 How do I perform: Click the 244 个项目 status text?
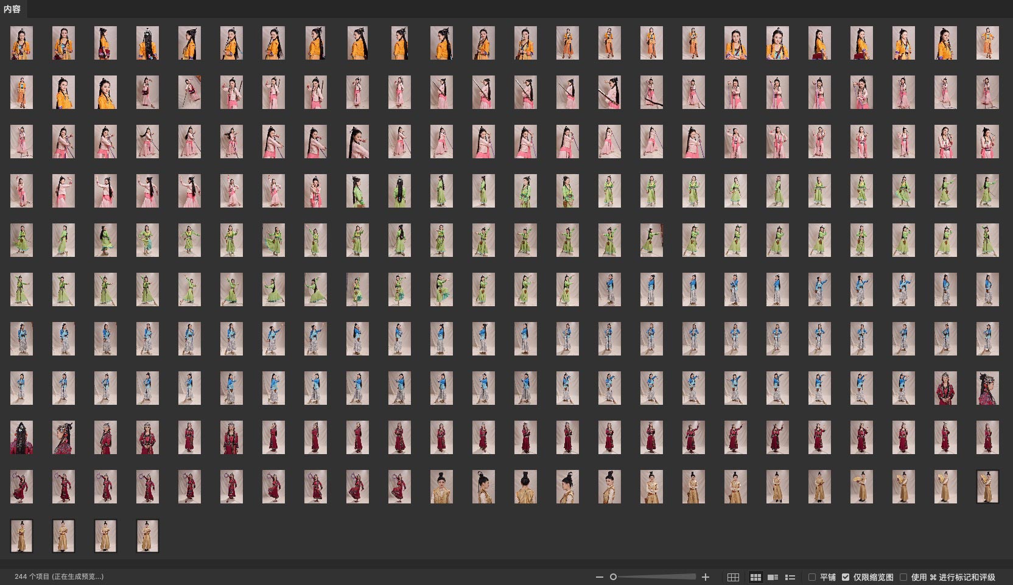(x=58, y=576)
